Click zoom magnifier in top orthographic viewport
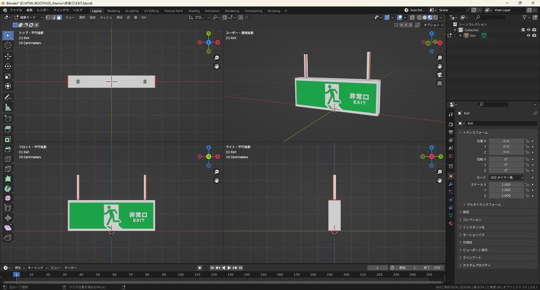This screenshot has width=540, height=290. (x=217, y=58)
